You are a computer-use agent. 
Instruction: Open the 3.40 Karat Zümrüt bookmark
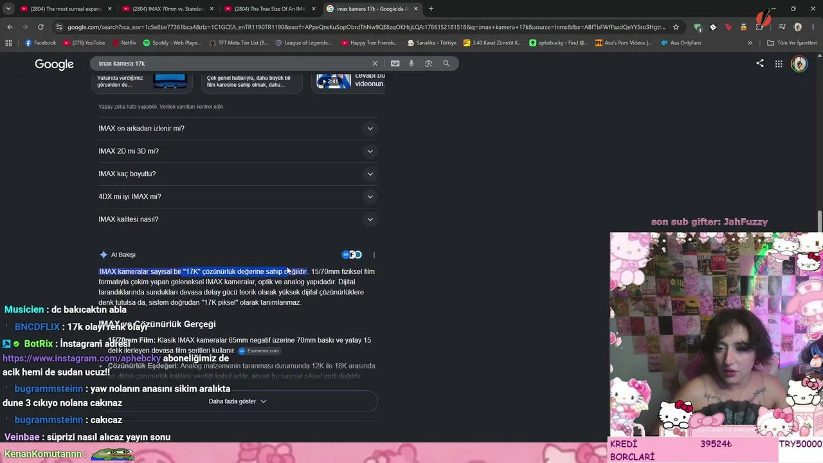coord(493,43)
